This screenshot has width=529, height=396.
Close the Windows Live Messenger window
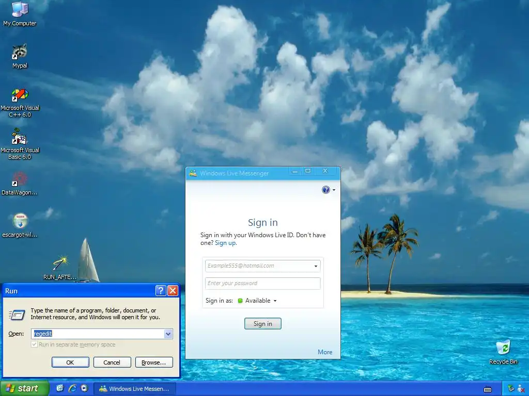click(325, 171)
